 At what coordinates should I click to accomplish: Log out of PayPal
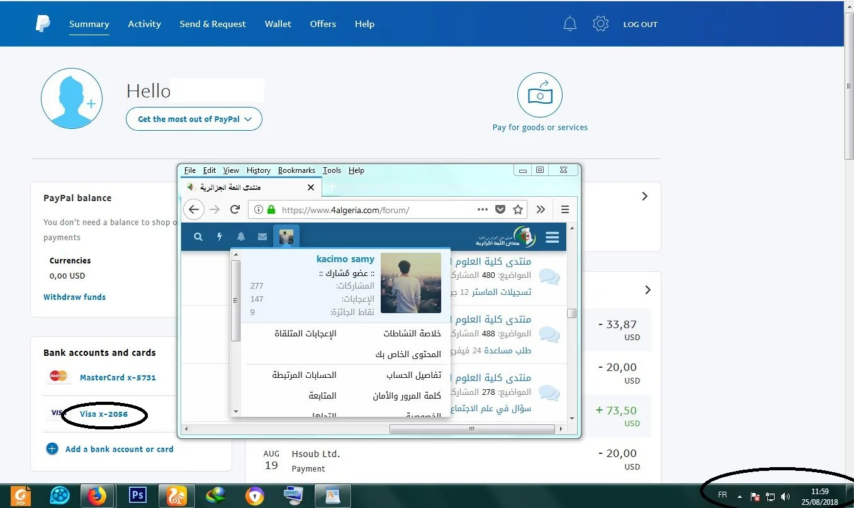coord(640,25)
